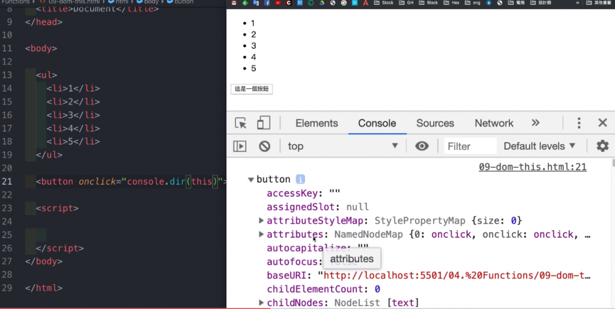Collapse the button object tree

click(x=250, y=179)
